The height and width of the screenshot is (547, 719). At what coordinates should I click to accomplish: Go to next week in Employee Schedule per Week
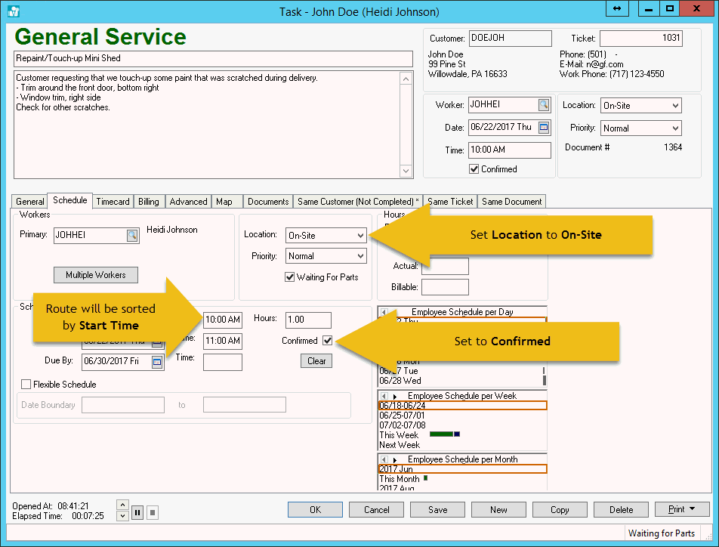pyautogui.click(x=394, y=396)
